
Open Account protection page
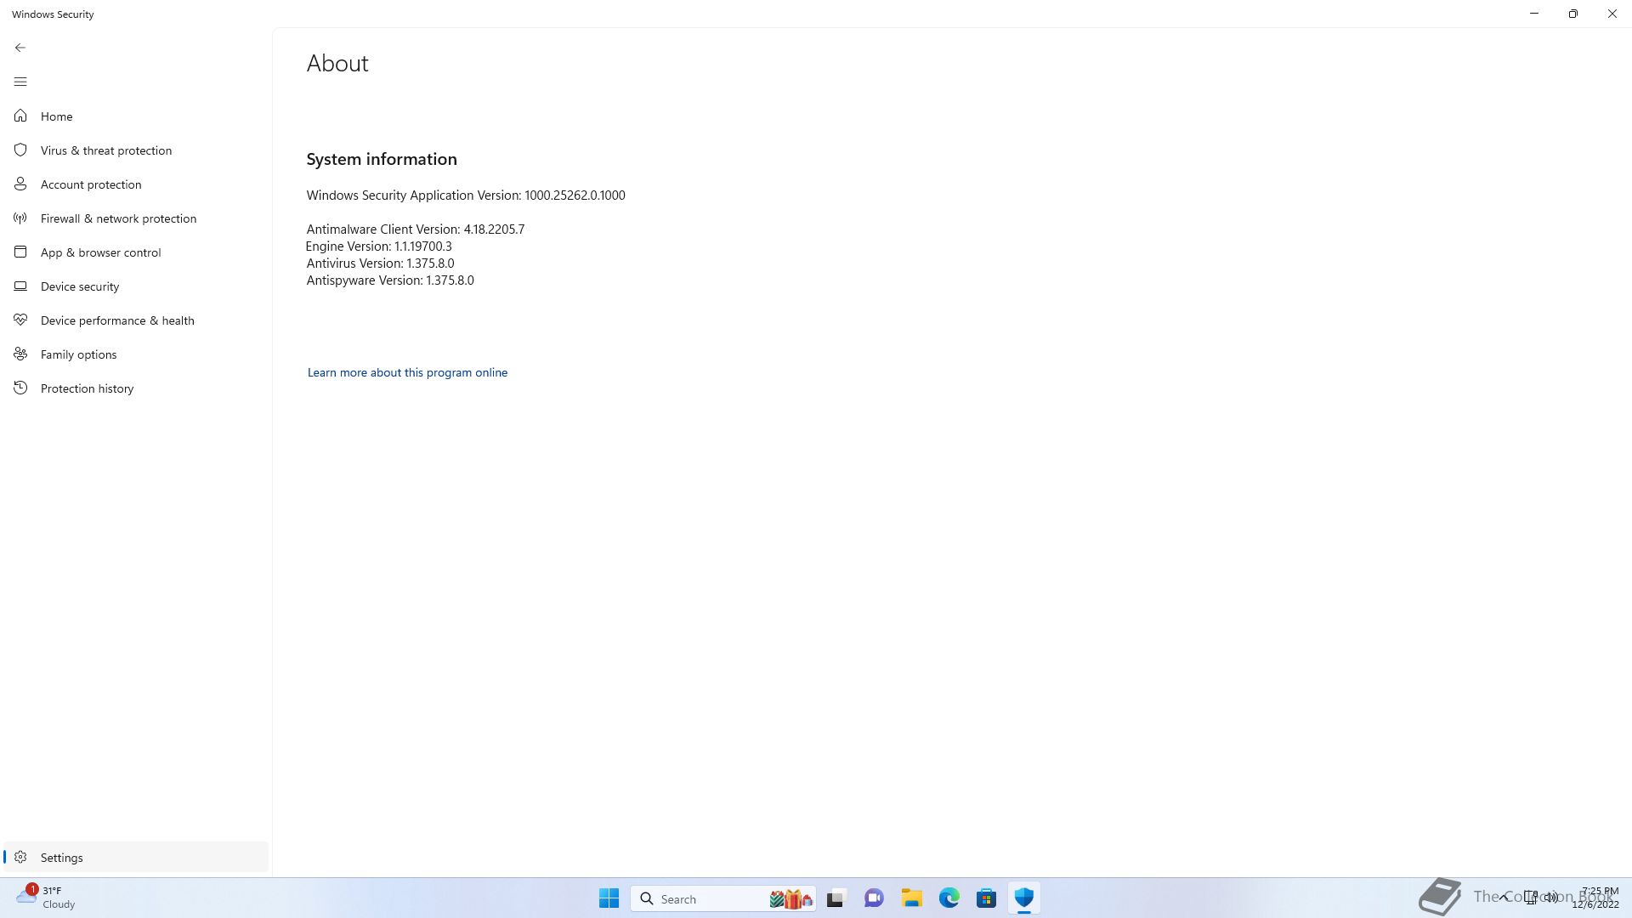point(136,184)
